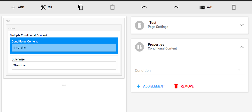252x112 pixels.
Task: Click the Redo arrow icon
Action: pyautogui.click(x=176, y=7)
